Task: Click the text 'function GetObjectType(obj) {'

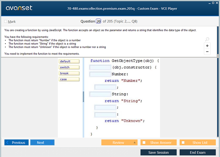Action: tap(124, 61)
